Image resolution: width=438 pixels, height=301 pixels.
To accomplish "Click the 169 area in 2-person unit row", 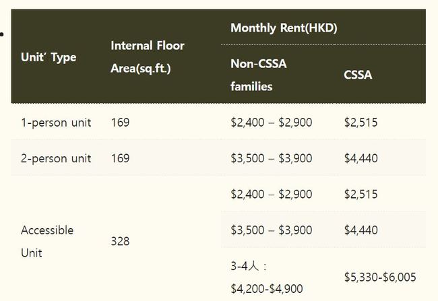I will coord(120,158).
